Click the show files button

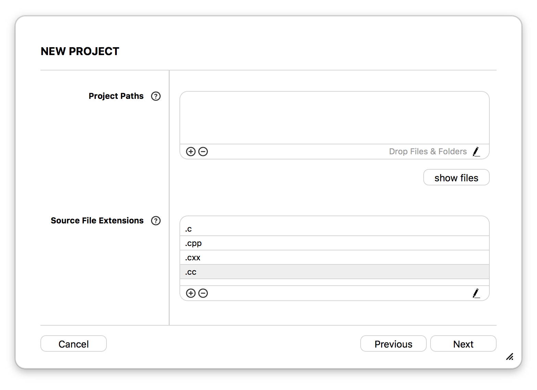coord(457,178)
